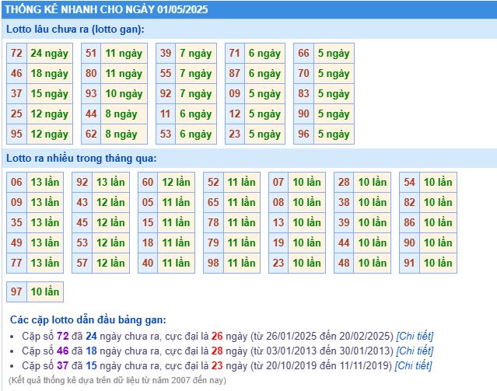The width and height of the screenshot is (497, 391).
Task: Select lotto number 35 in frequency table
Action: coord(17,222)
